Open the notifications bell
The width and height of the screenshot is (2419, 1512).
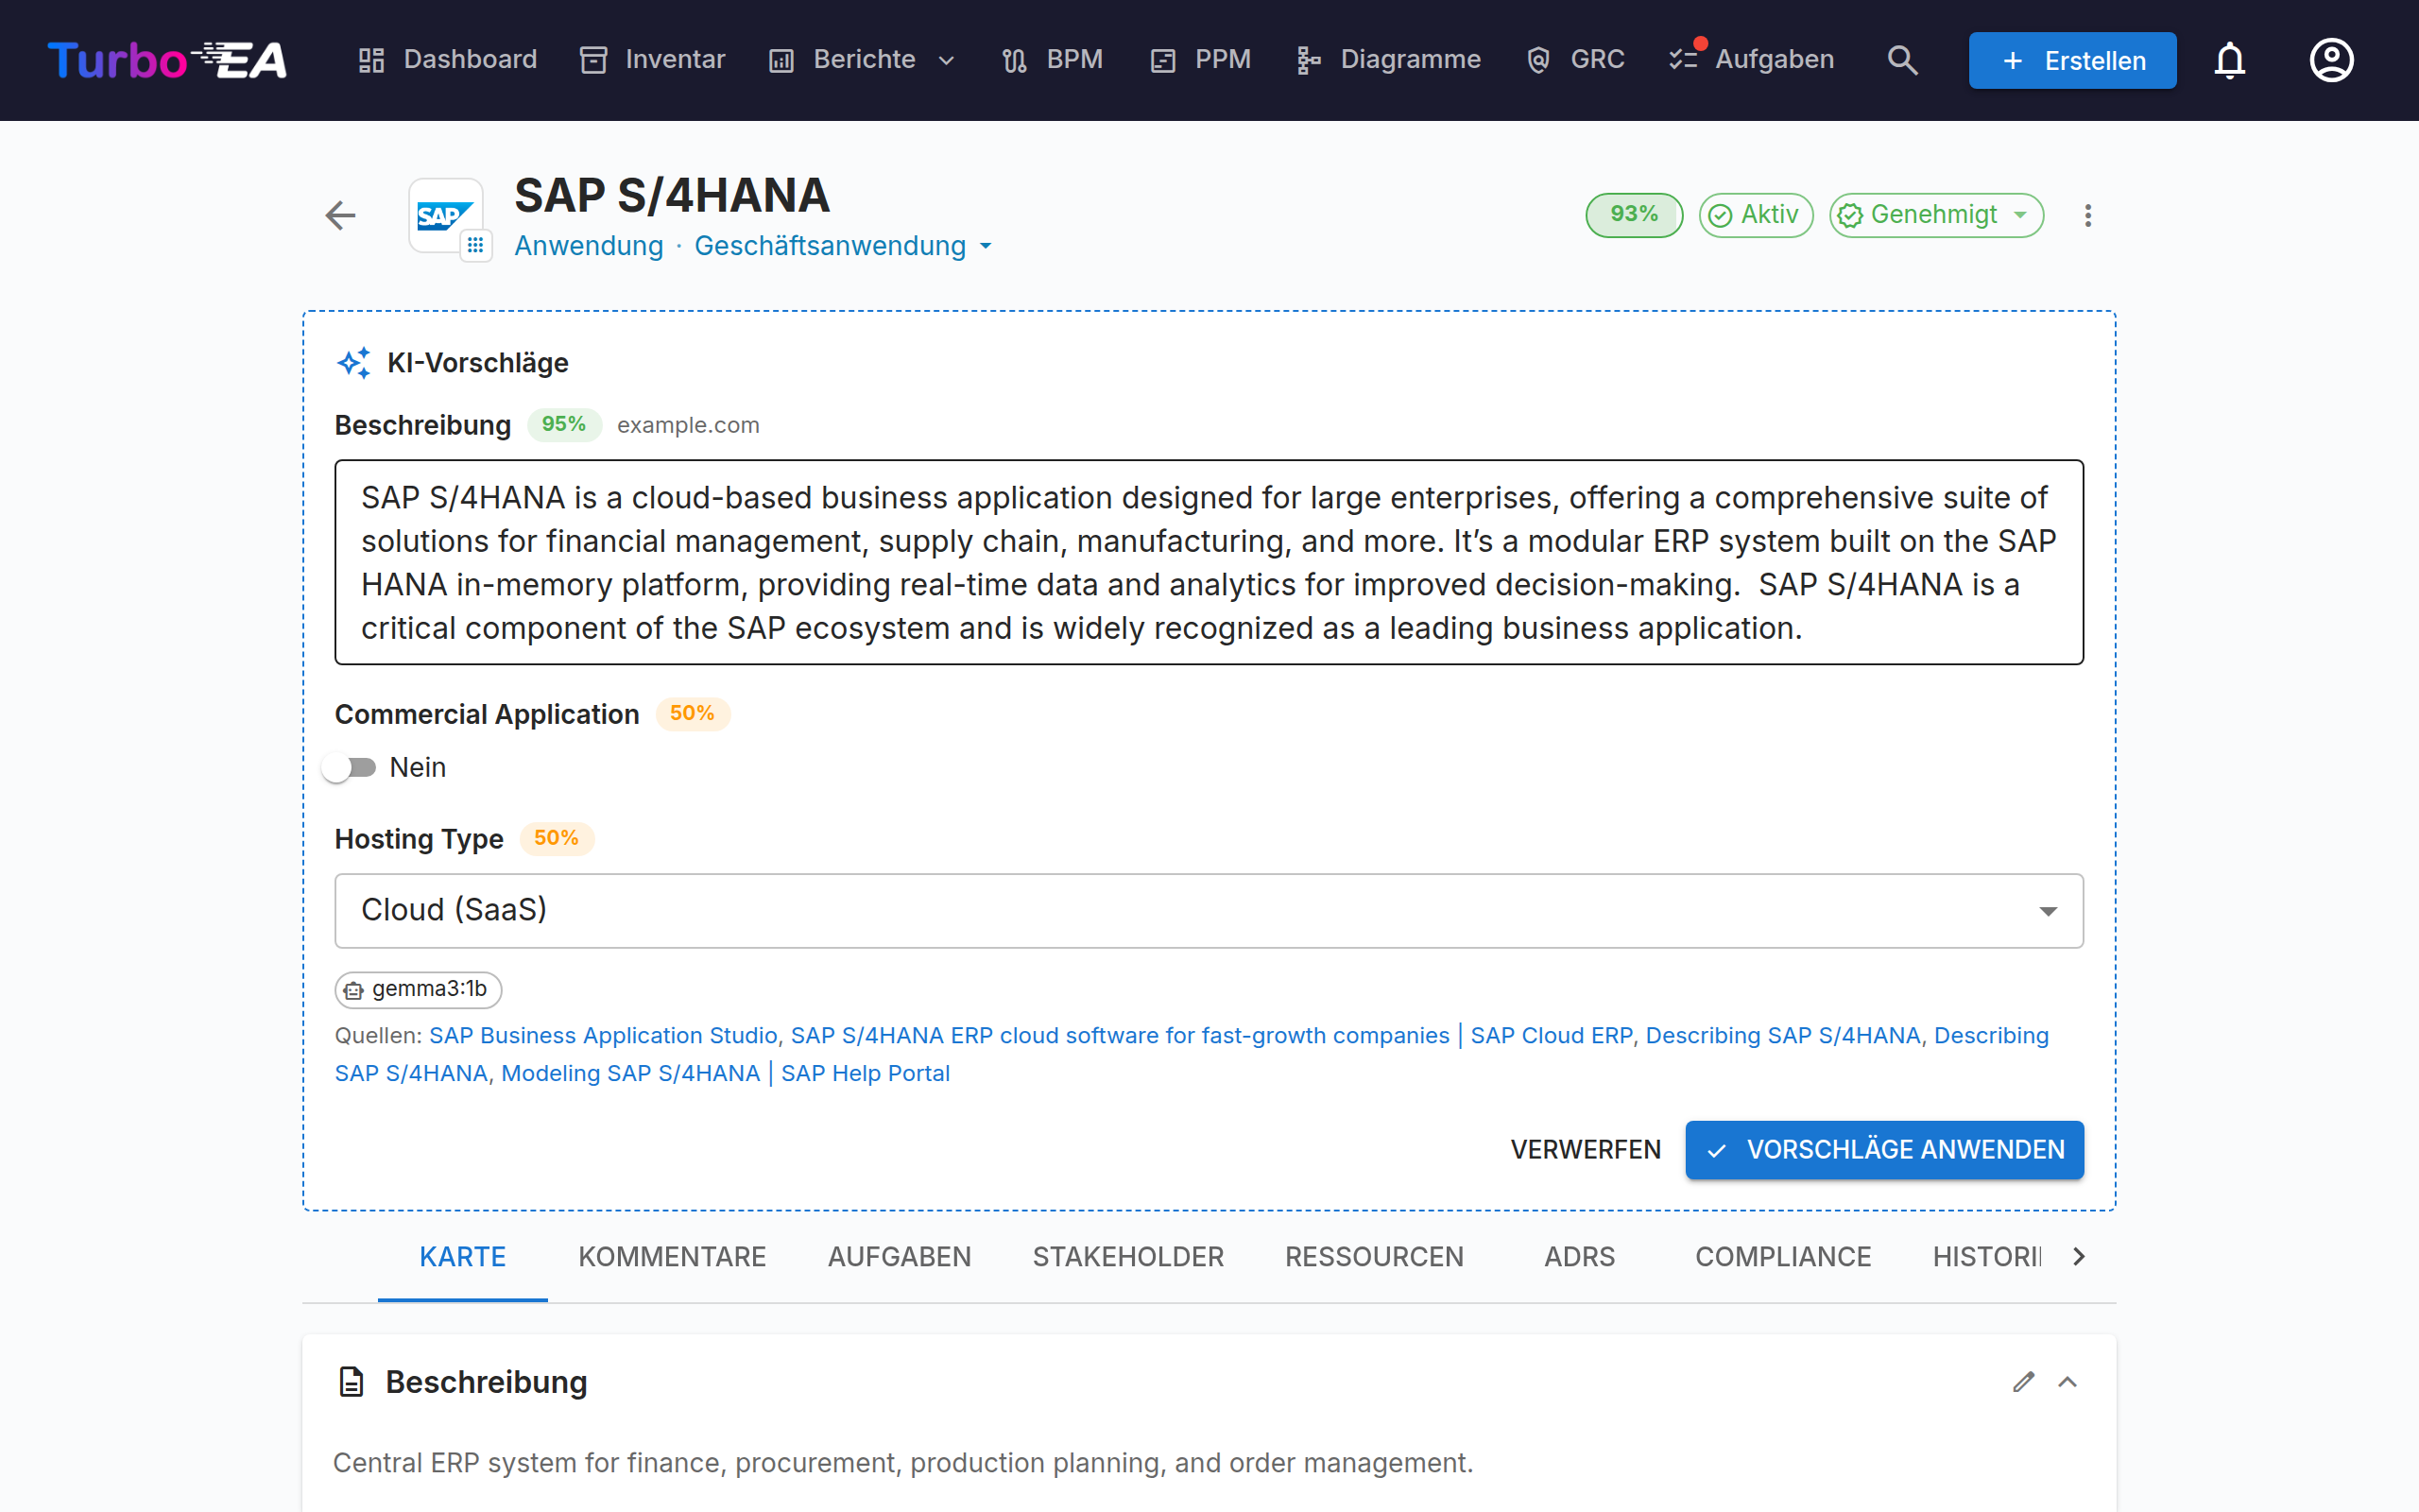click(x=2229, y=60)
